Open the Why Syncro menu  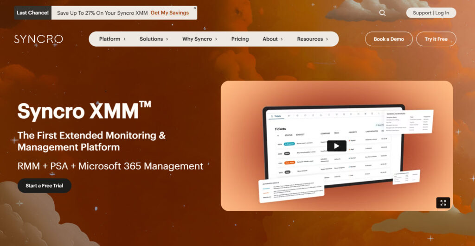[199, 39]
